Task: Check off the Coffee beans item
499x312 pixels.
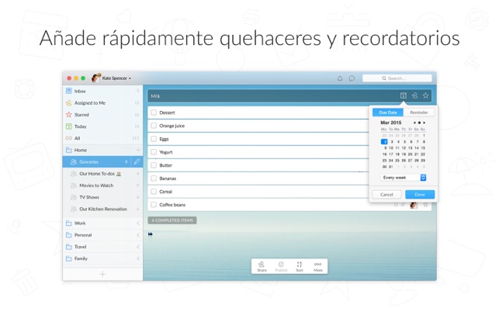Action: [154, 205]
